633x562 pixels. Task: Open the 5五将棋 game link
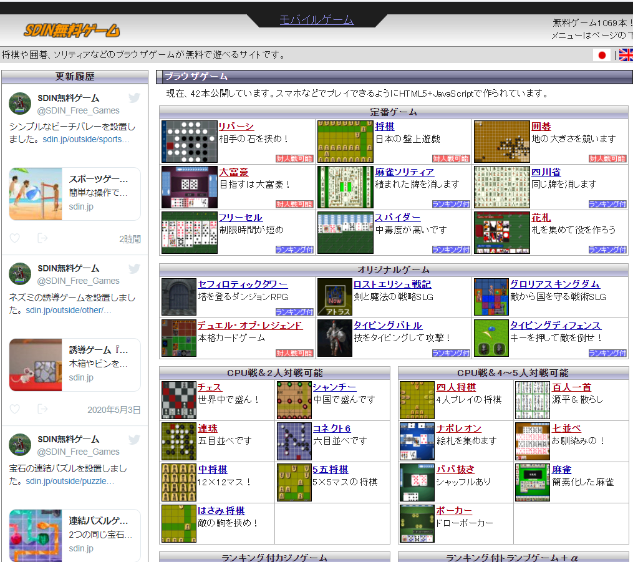coord(331,470)
